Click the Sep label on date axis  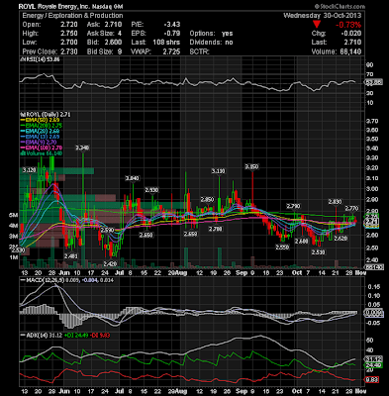tap(242, 273)
